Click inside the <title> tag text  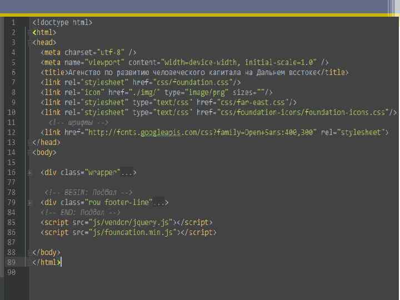coord(193,72)
